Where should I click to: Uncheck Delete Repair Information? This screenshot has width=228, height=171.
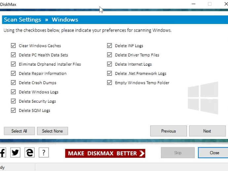click(x=13, y=73)
